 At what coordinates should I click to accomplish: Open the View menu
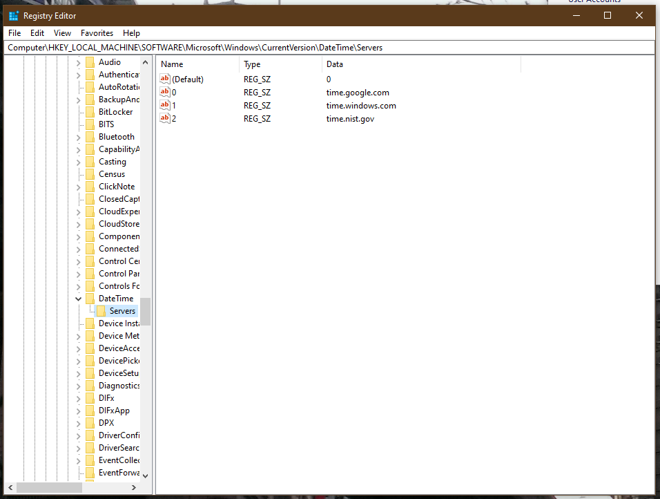coord(62,32)
